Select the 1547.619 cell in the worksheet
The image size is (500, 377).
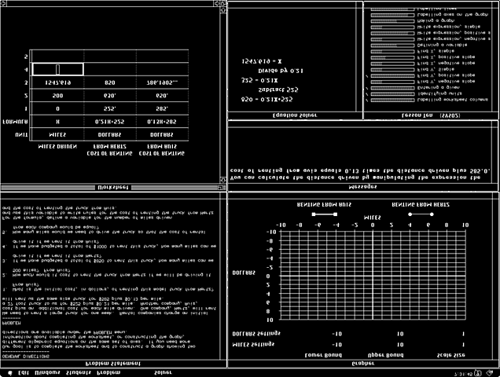[x=57, y=82]
